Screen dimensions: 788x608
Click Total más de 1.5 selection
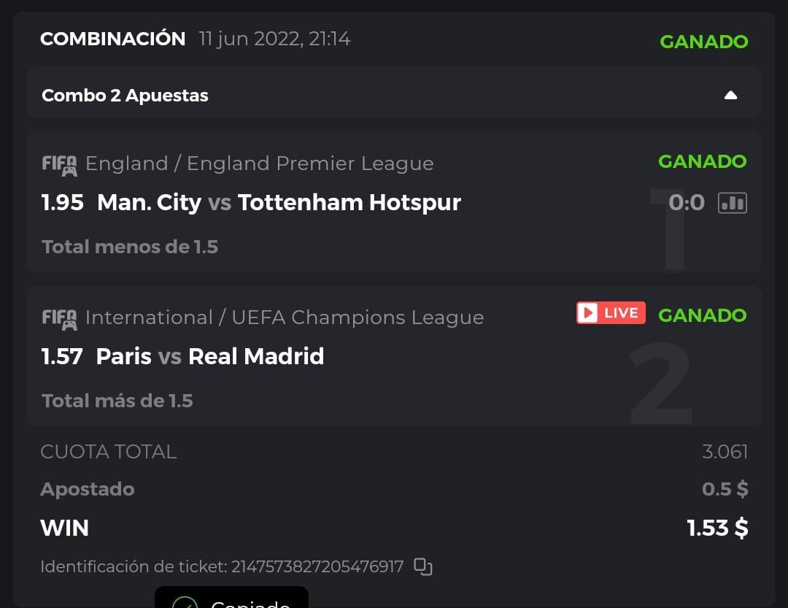pos(117,401)
